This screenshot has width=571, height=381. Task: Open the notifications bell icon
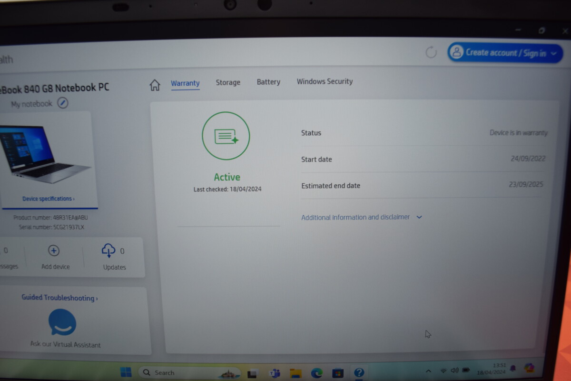[x=513, y=368]
